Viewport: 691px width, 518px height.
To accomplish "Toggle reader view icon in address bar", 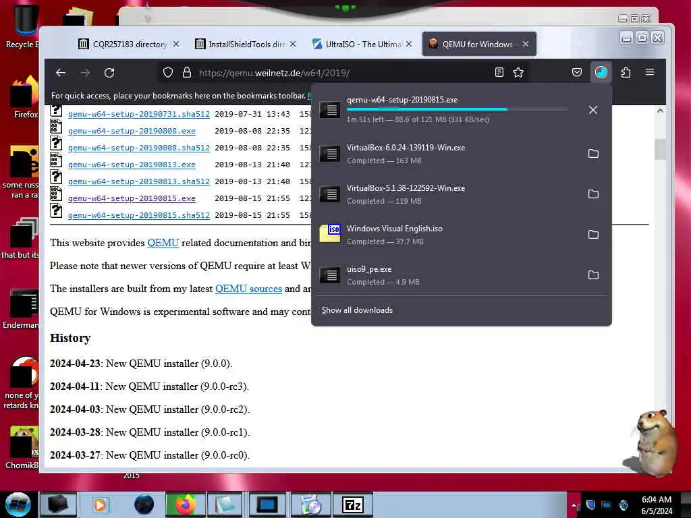I will (x=499, y=73).
